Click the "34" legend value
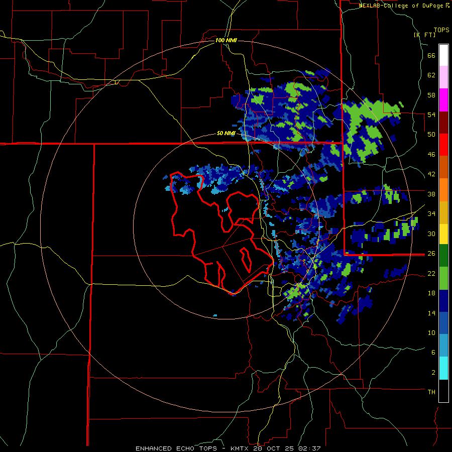 (431, 214)
